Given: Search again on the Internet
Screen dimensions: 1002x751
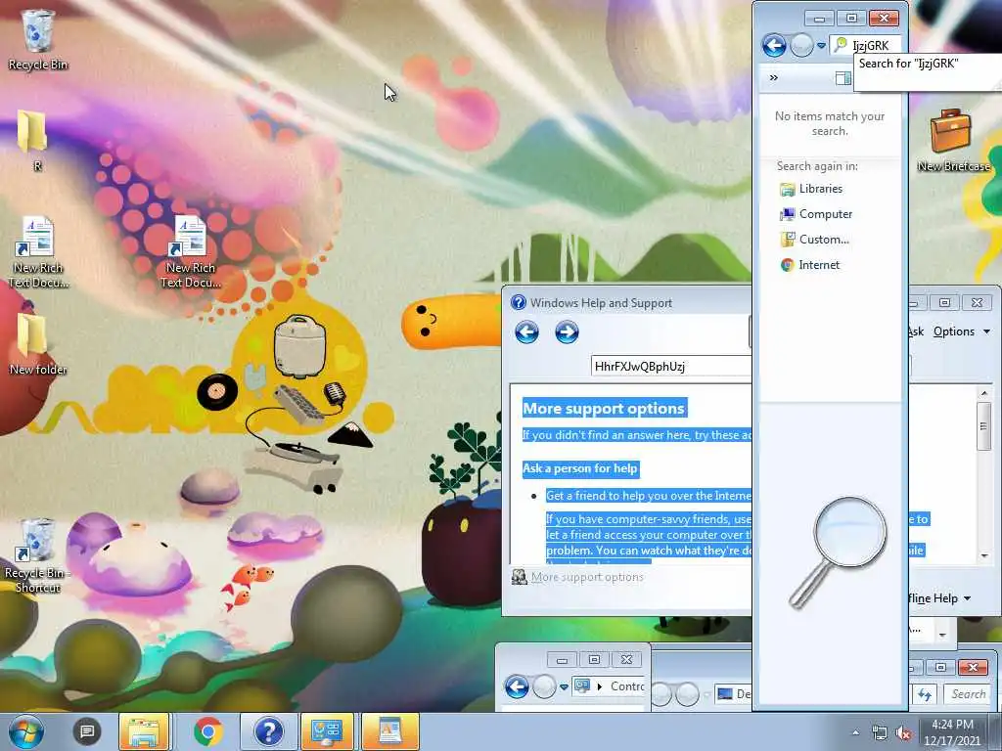Looking at the screenshot, I should pyautogui.click(x=809, y=264).
